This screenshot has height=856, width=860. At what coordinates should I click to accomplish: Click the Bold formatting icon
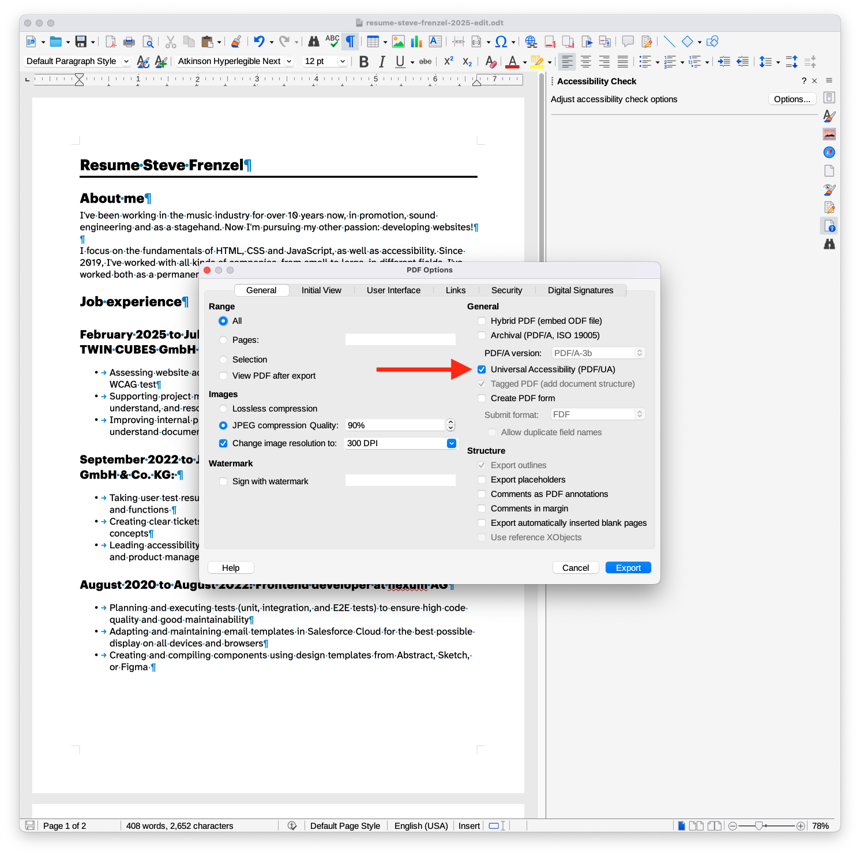364,62
